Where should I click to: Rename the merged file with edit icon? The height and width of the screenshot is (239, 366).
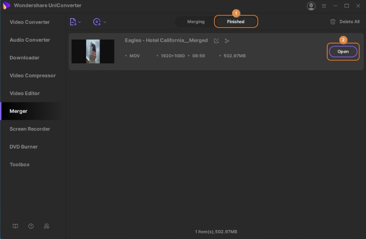[x=216, y=41]
